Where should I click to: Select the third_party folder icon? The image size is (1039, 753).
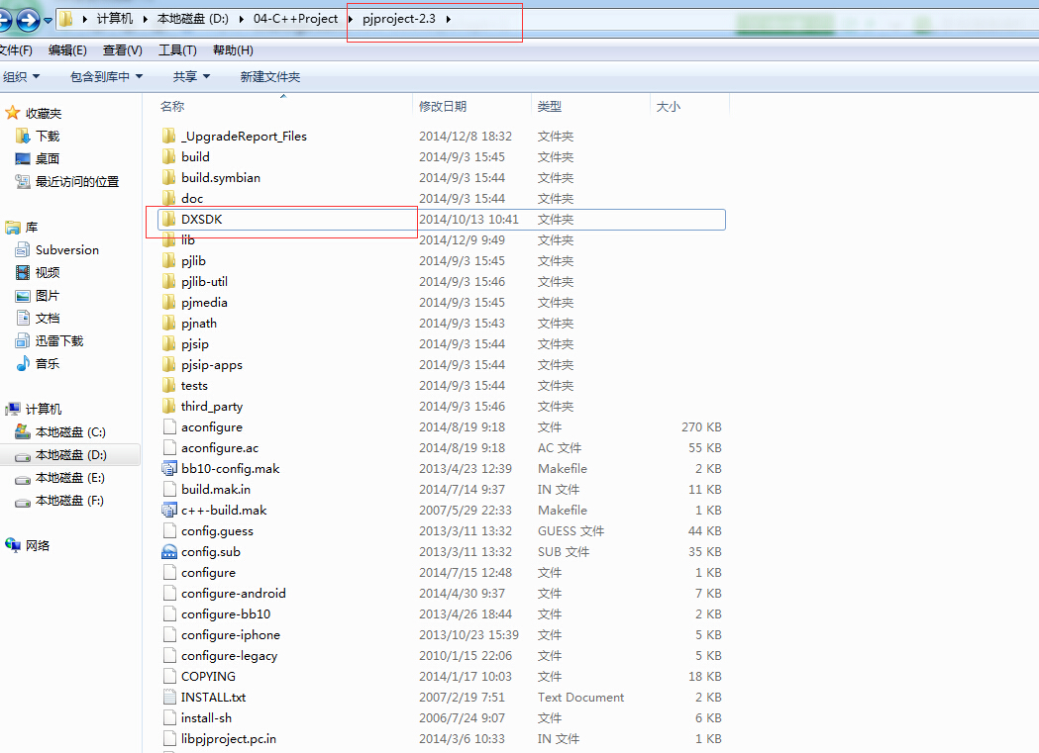(169, 407)
